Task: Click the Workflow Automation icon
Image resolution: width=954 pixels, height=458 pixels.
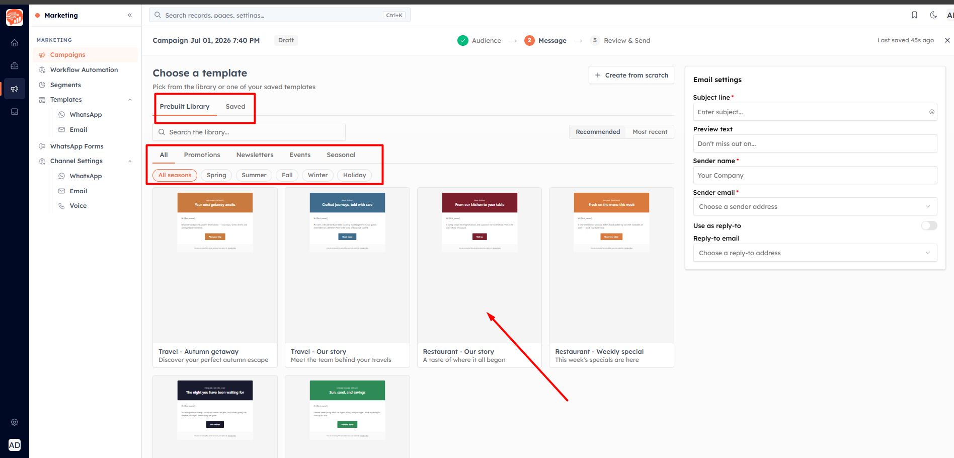Action: tap(42, 70)
